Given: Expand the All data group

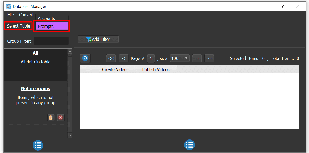Looking at the screenshot, I should pyautogui.click(x=35, y=53).
